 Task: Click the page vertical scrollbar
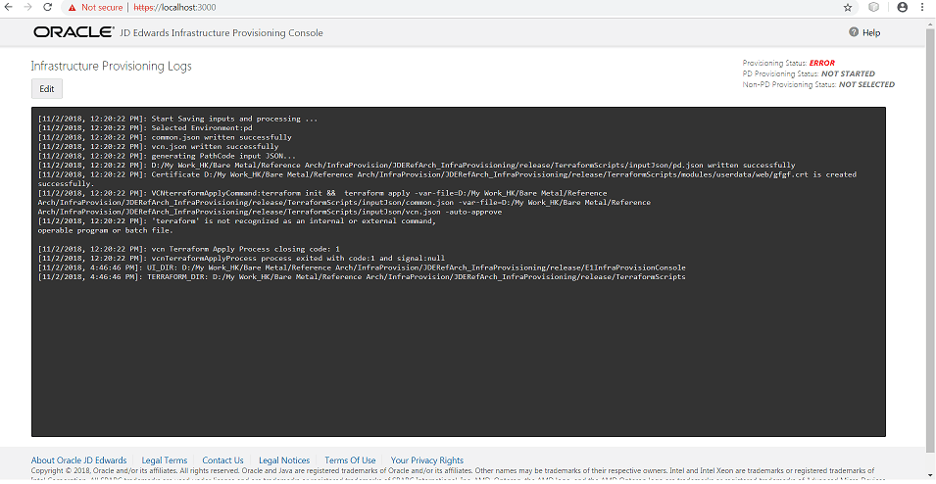point(932,239)
